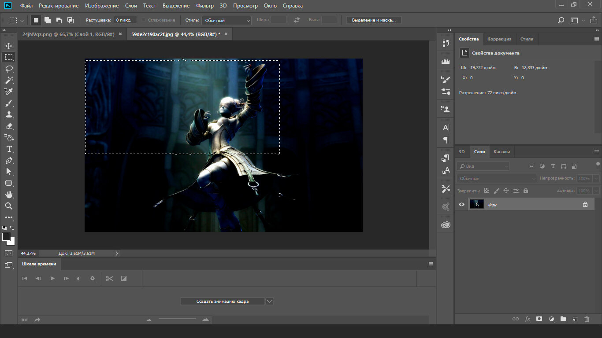602x338 pixels.
Task: Open the search magnifier icon
Action: pyautogui.click(x=561, y=20)
